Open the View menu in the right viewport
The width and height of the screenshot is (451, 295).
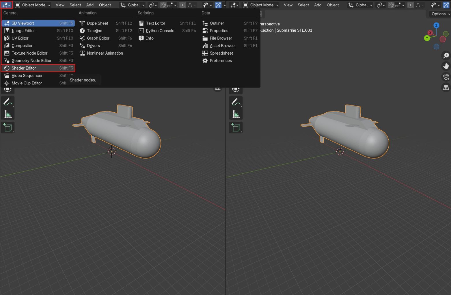pyautogui.click(x=288, y=5)
